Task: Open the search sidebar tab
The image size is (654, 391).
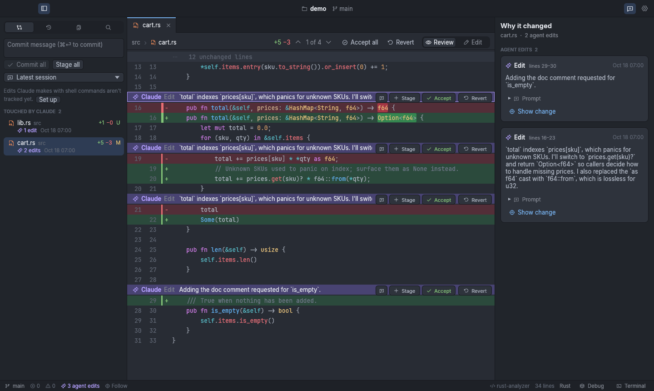Action: 108,27
